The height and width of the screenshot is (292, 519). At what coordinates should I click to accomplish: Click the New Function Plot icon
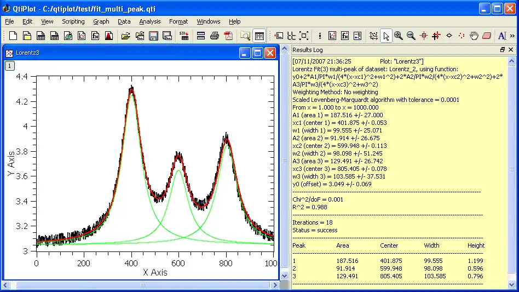[x=95, y=36]
